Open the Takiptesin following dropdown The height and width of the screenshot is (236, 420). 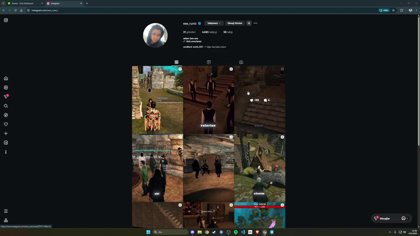click(214, 23)
